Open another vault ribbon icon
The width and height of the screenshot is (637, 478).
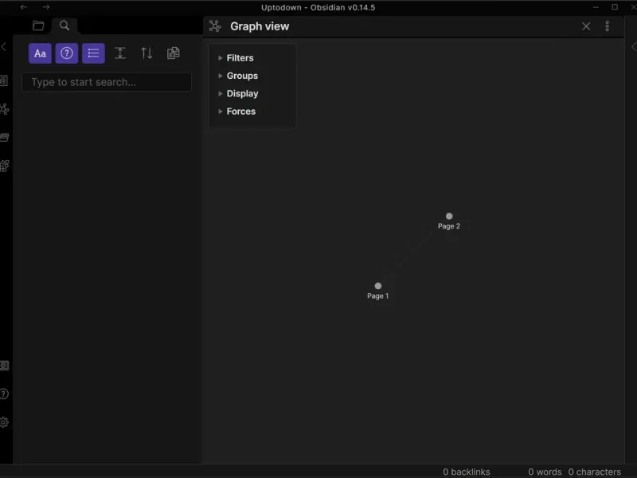pyautogui.click(x=4, y=366)
